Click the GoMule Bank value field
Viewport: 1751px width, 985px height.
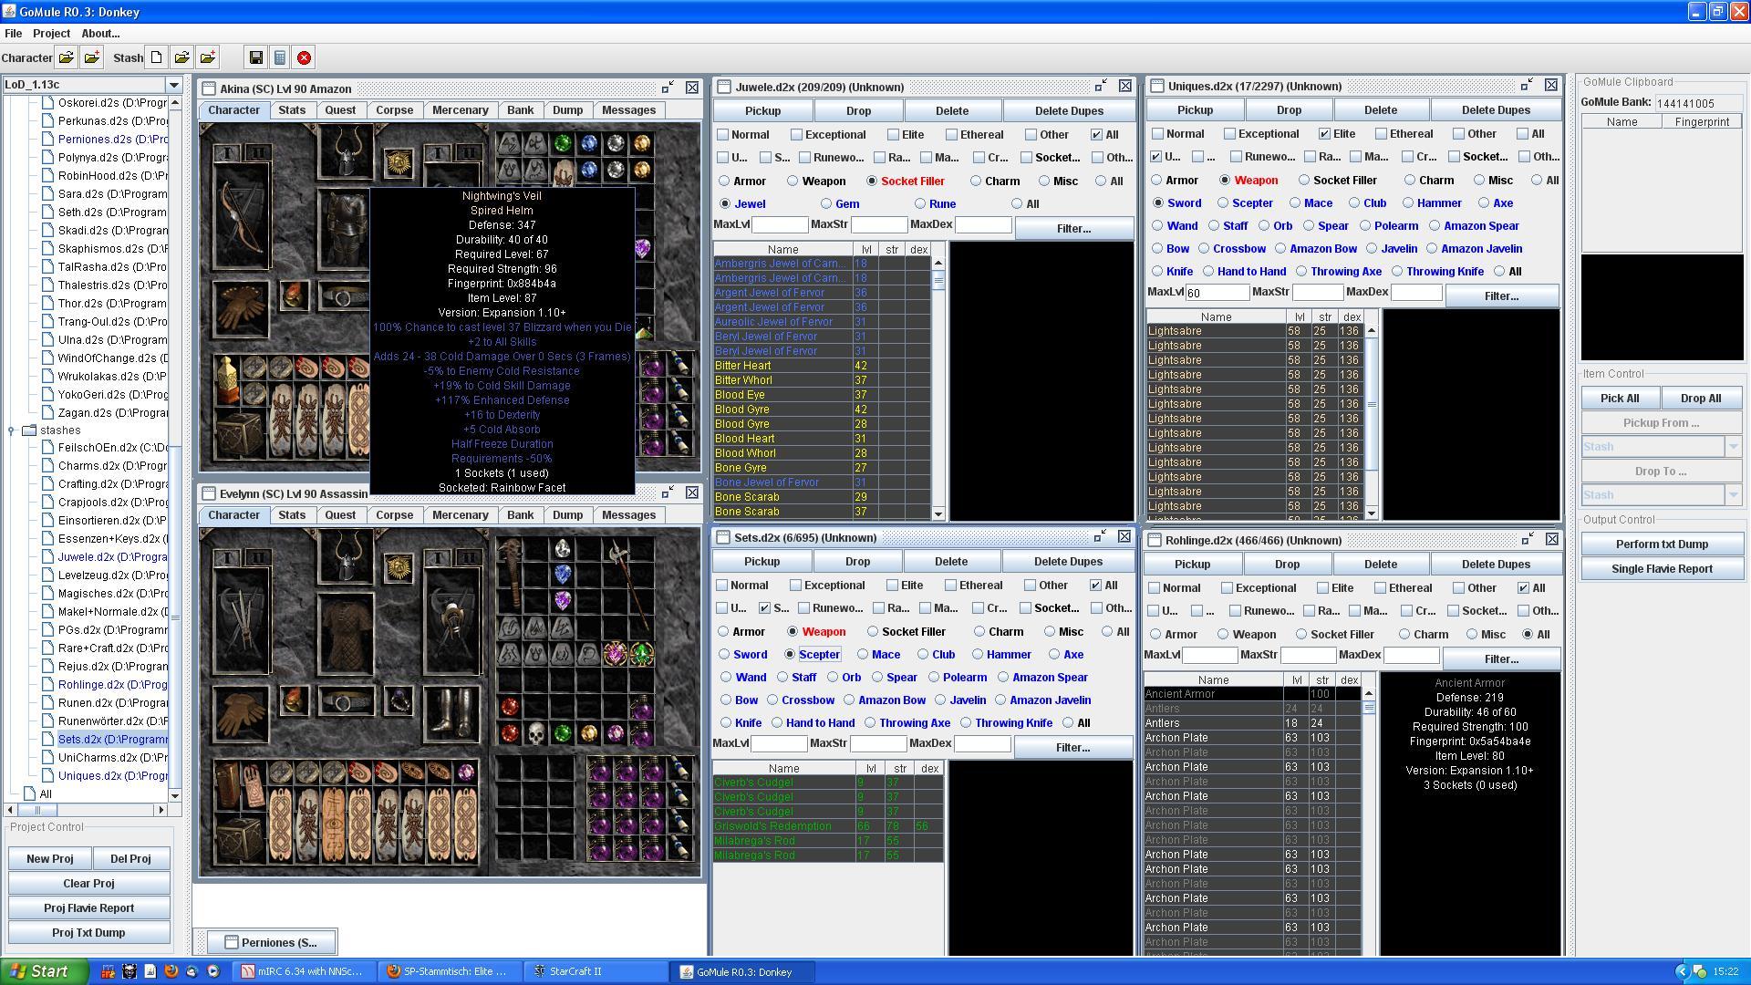click(x=1698, y=103)
